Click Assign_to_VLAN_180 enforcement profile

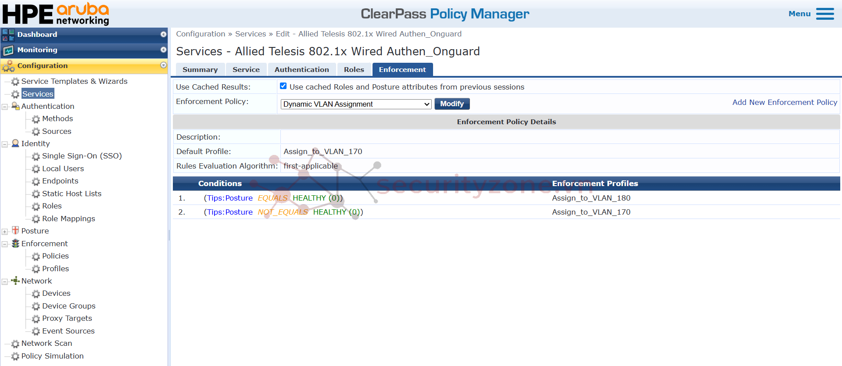591,198
